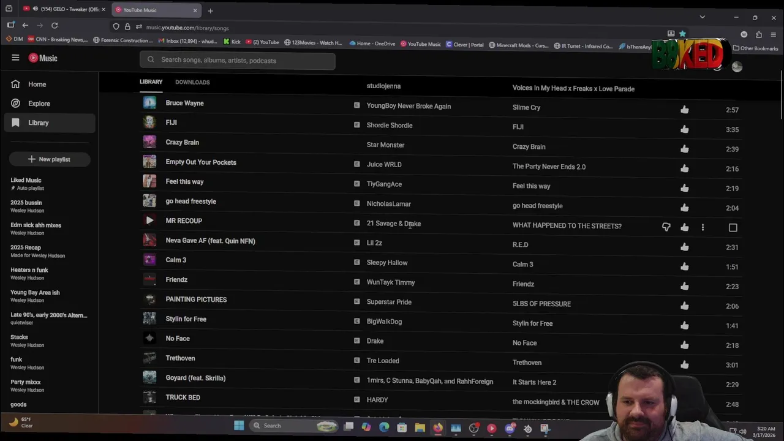
Task: Open the YouTube Music hamburger menu
Action: click(x=15, y=58)
